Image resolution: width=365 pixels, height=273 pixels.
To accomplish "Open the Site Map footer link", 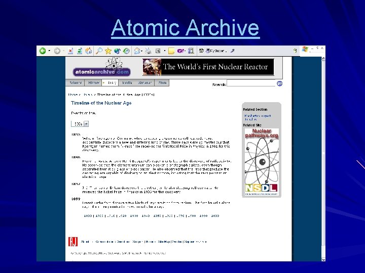I will tap(164, 242).
